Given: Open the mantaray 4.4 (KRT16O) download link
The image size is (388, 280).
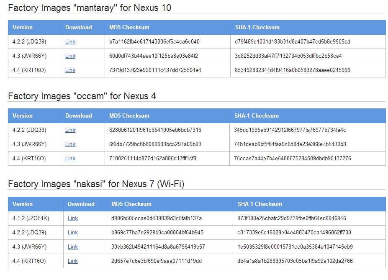Looking at the screenshot, I should point(70,70).
